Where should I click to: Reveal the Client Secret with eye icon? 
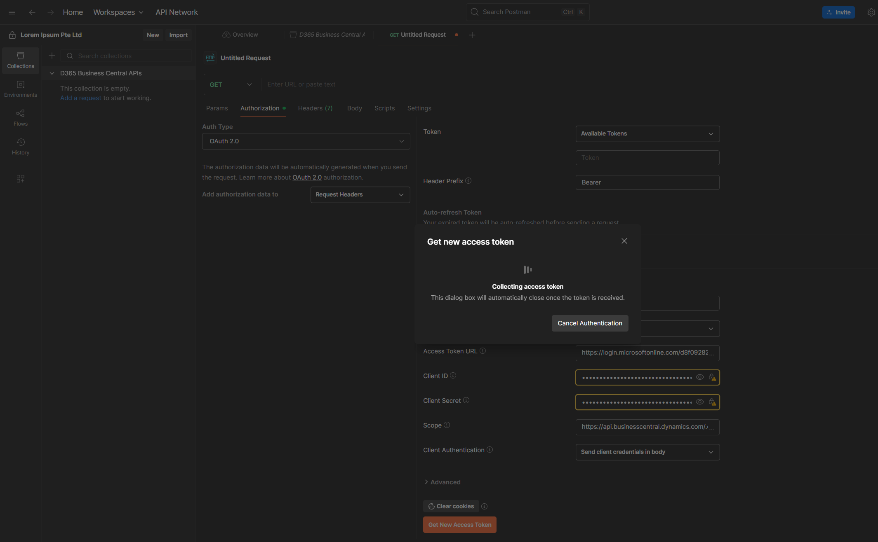[700, 402]
